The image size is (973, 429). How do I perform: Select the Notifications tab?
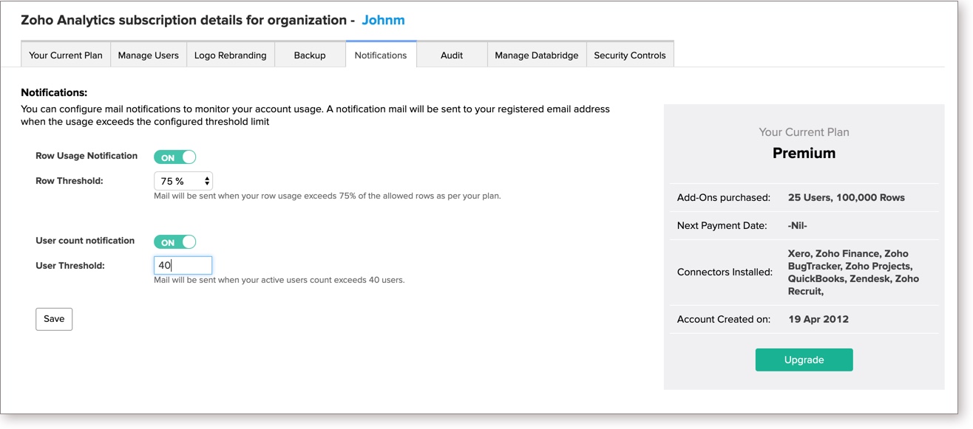tap(380, 55)
